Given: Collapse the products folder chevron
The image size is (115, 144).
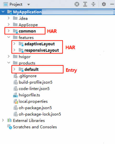Looking at the screenshot, I should point(9,63).
